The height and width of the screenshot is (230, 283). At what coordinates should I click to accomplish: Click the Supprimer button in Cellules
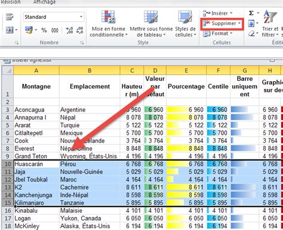click(222, 23)
